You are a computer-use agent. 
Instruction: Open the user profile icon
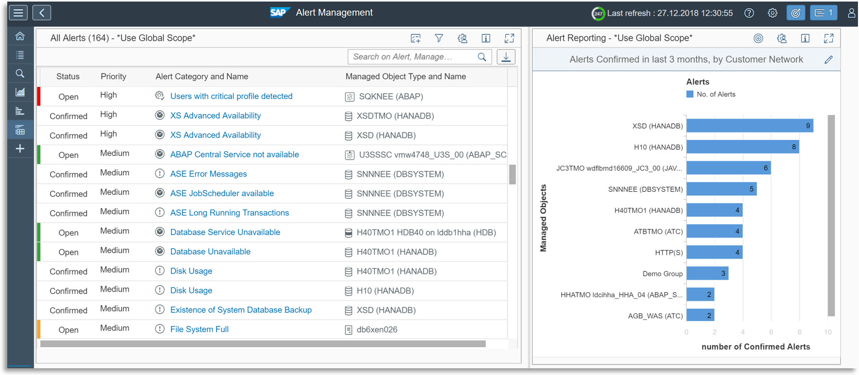click(x=852, y=13)
